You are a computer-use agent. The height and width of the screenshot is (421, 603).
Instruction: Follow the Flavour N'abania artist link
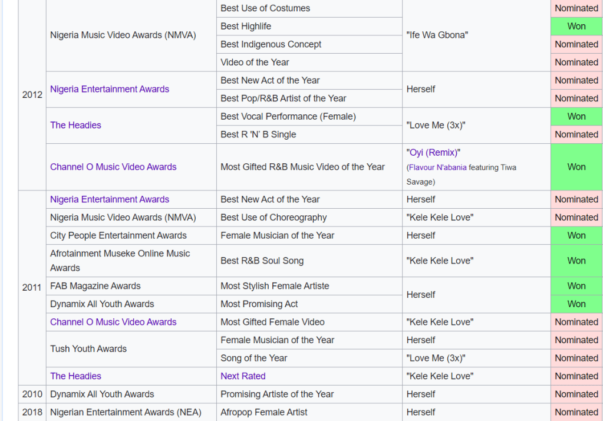pyautogui.click(x=437, y=167)
